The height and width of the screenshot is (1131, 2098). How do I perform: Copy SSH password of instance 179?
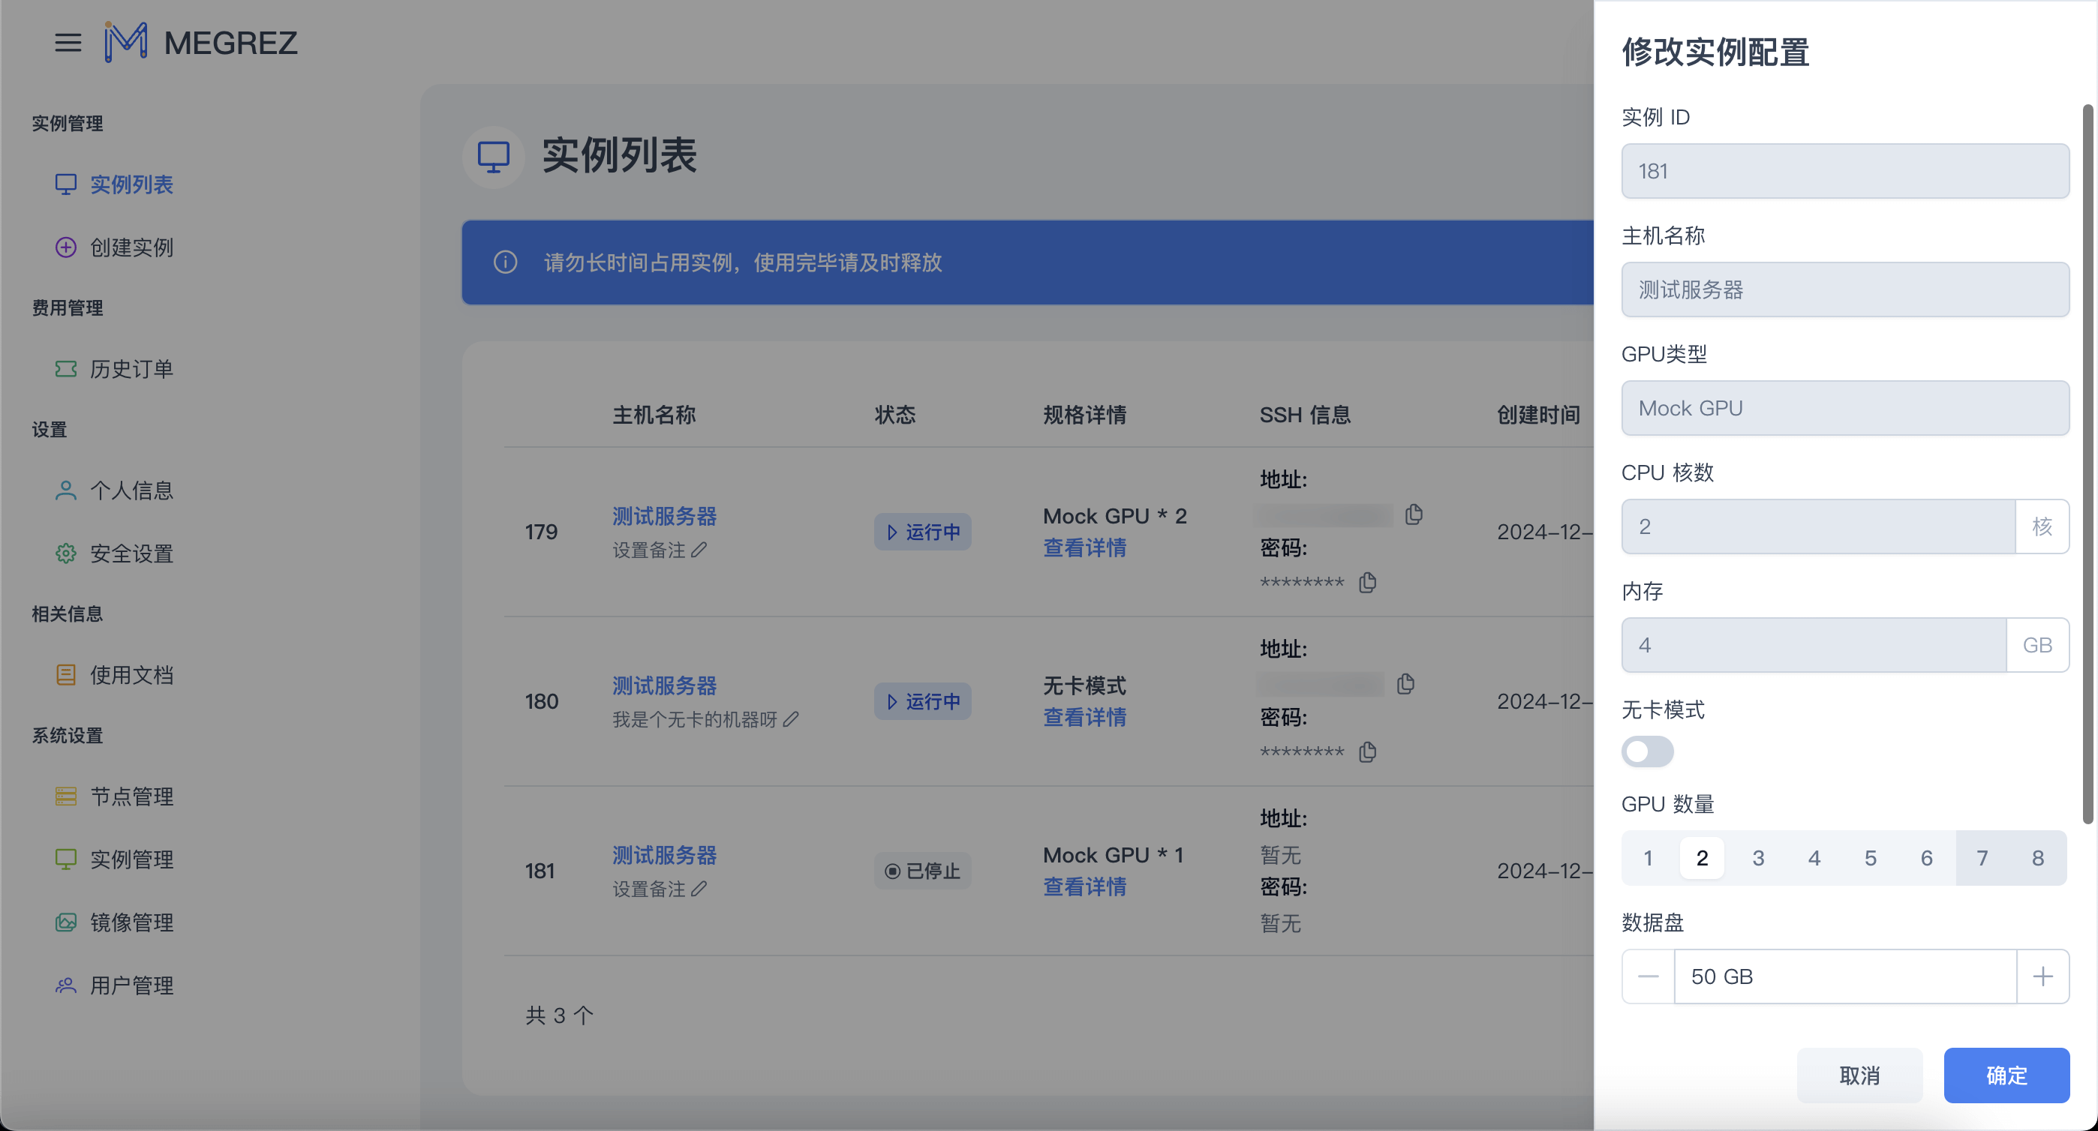pyautogui.click(x=1367, y=583)
